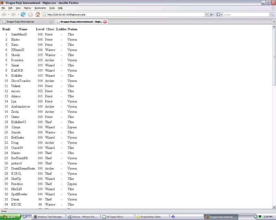Click the player name ArabianArrow
The height and width of the screenshot is (220, 276).
click(x=21, y=107)
